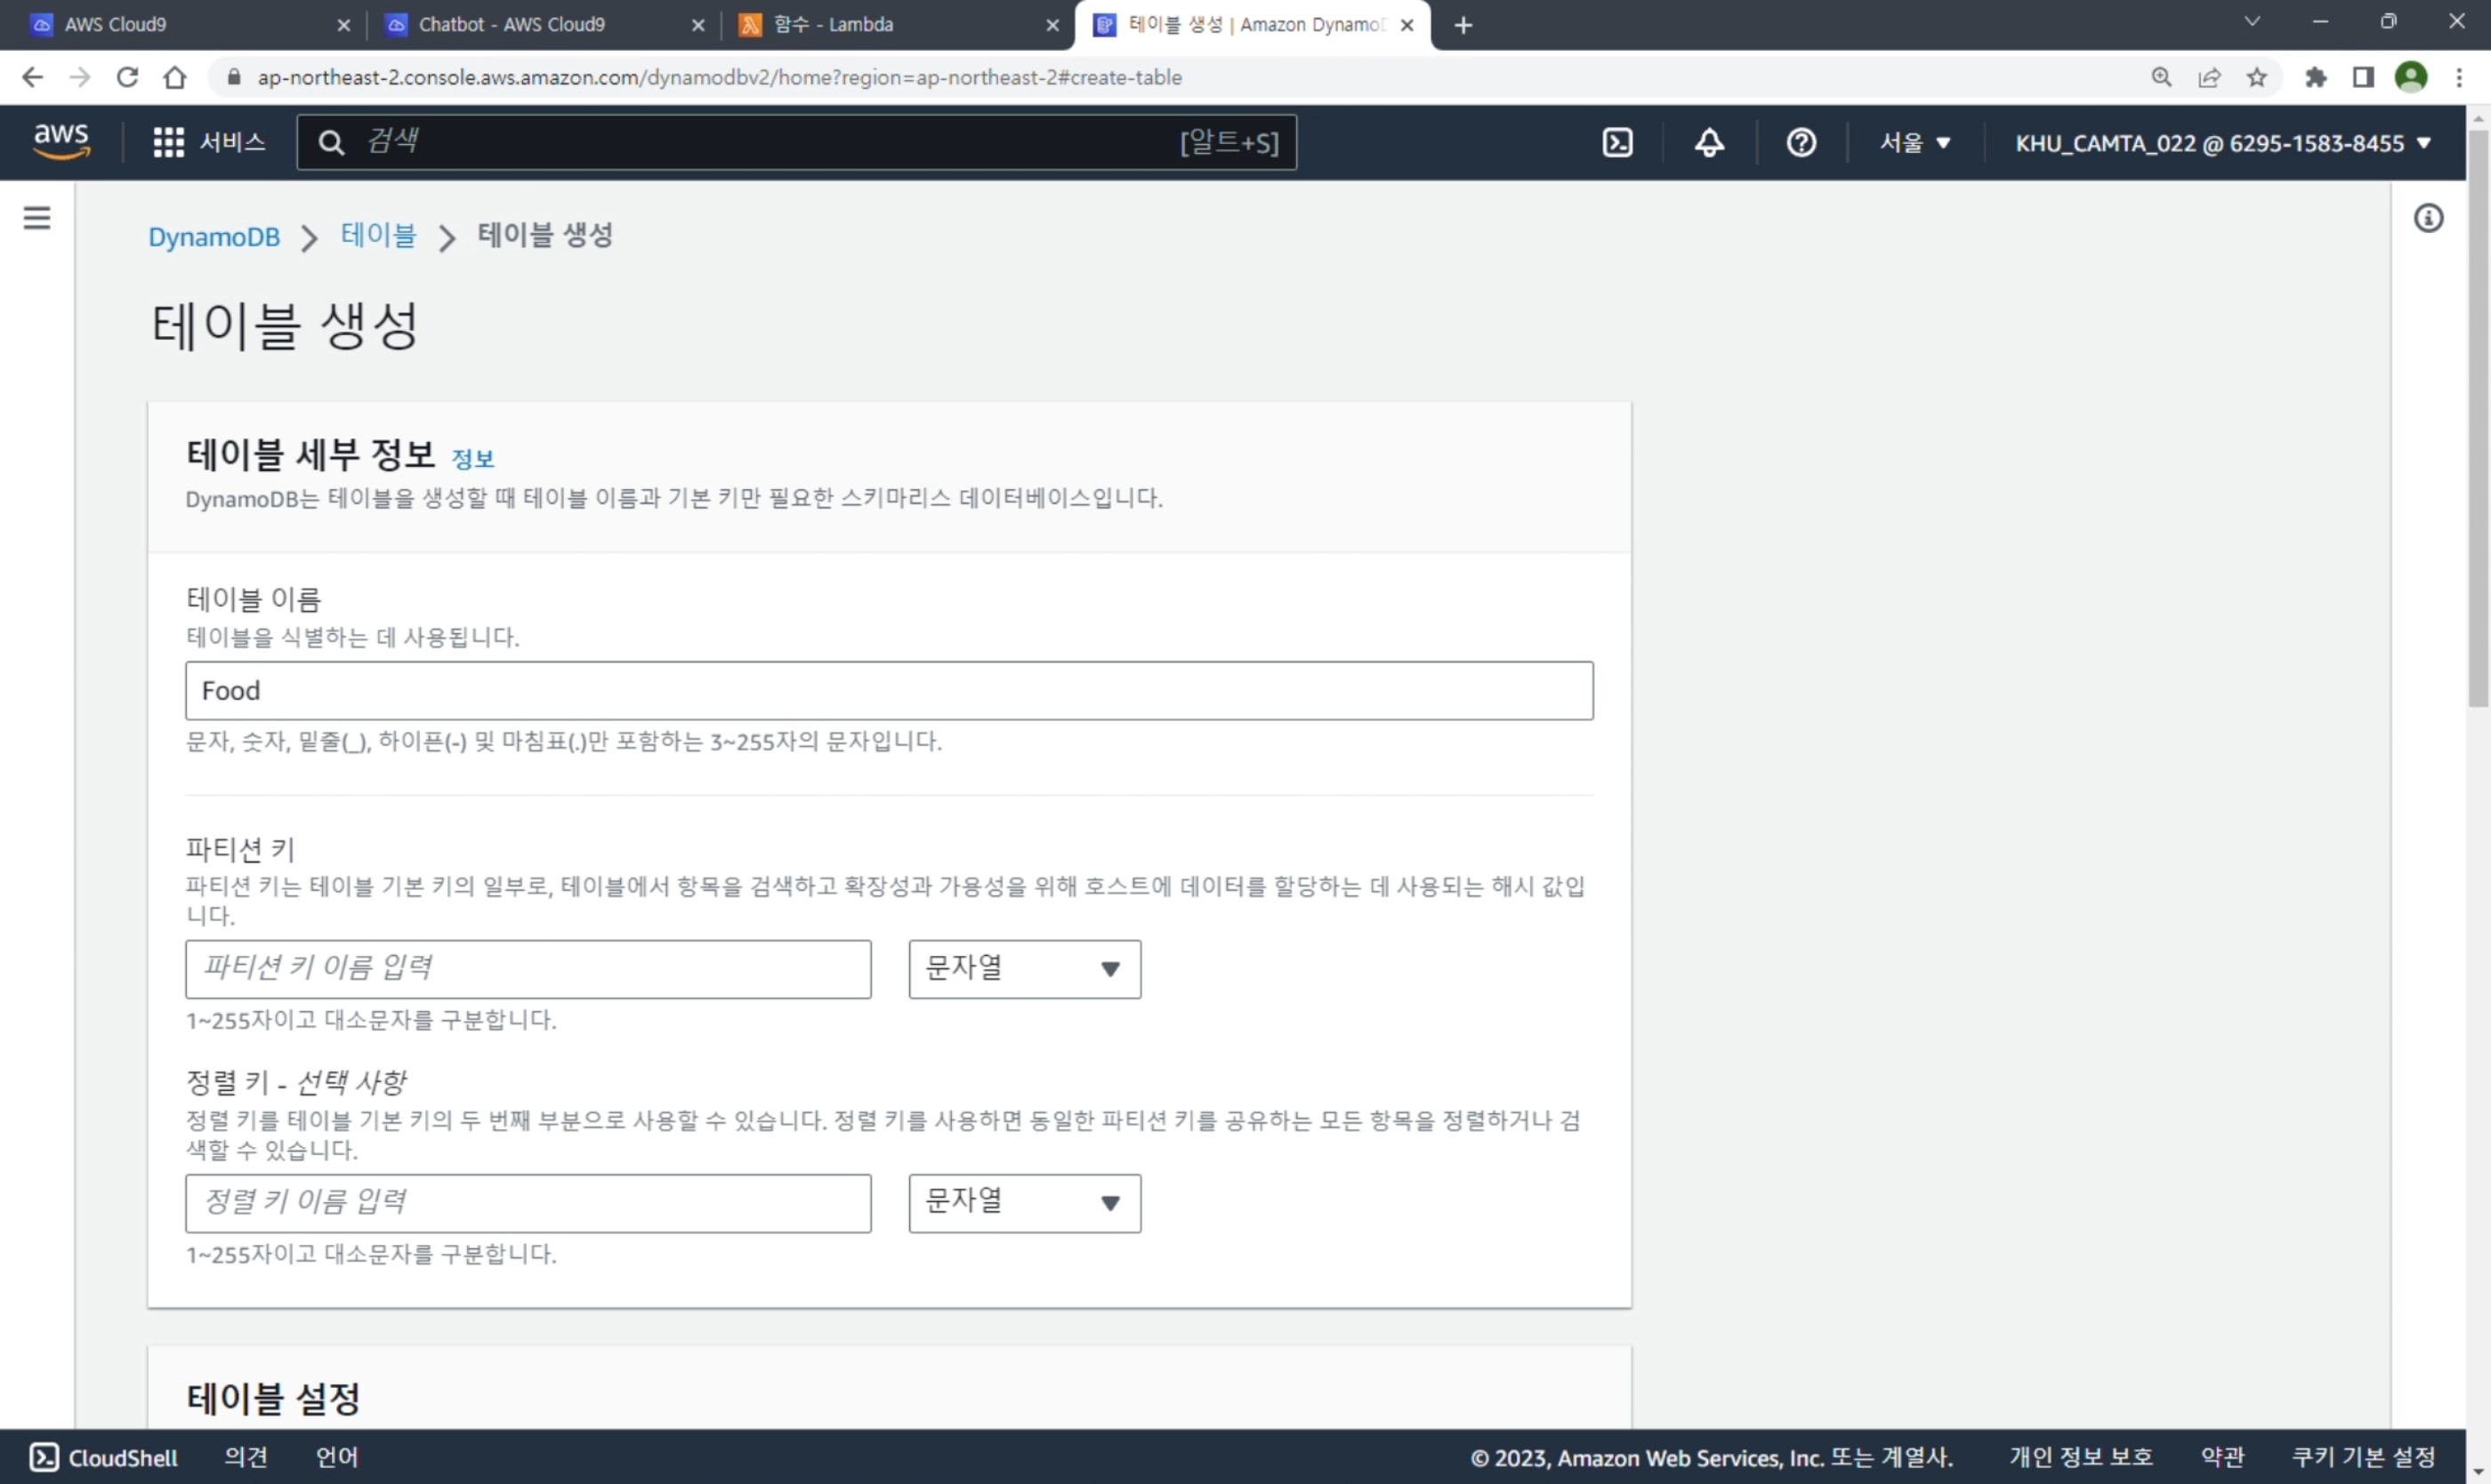
Task: Open the left hamburger navigation menu
Action: coord(37,218)
